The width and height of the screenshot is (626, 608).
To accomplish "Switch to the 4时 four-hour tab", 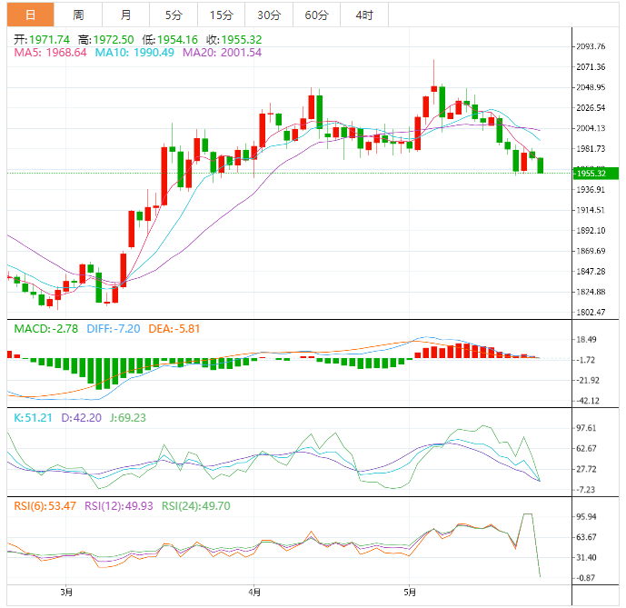I will coord(363,15).
